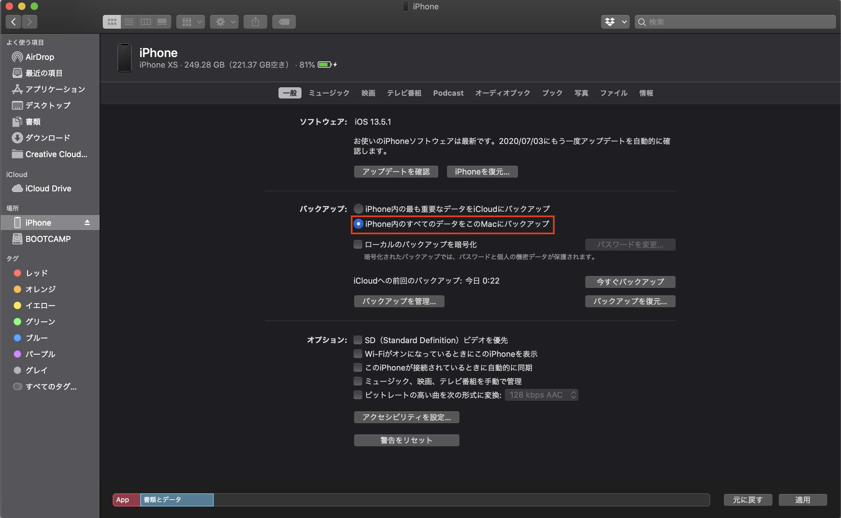Switch to the テレビ番組 tab
841x518 pixels.
tap(404, 93)
